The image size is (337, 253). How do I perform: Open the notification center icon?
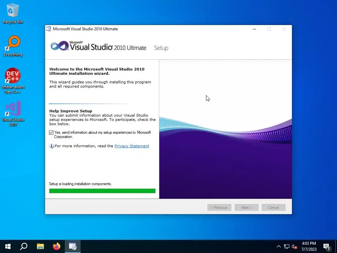326,246
